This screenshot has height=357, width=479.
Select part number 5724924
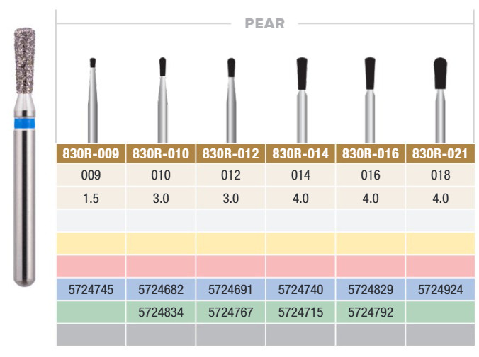[x=440, y=290]
